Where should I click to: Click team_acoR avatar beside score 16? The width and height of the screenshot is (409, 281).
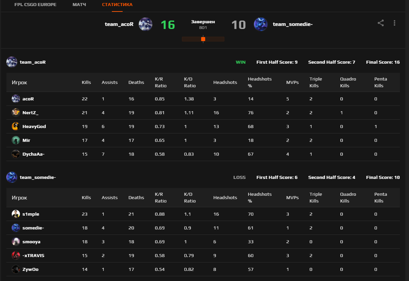(146, 24)
